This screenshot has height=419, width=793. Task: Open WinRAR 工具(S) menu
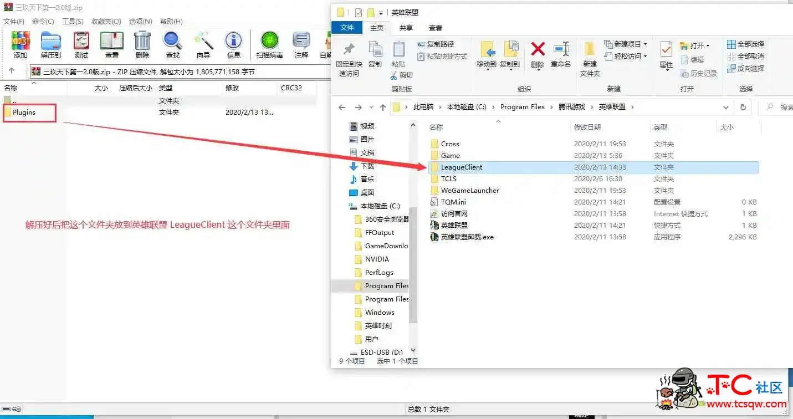click(73, 22)
